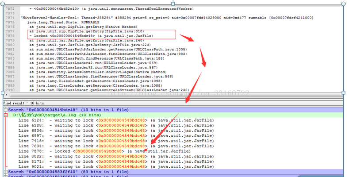Click the ZipFile.getEntry(ZipFile.java:310) line

[87, 31]
